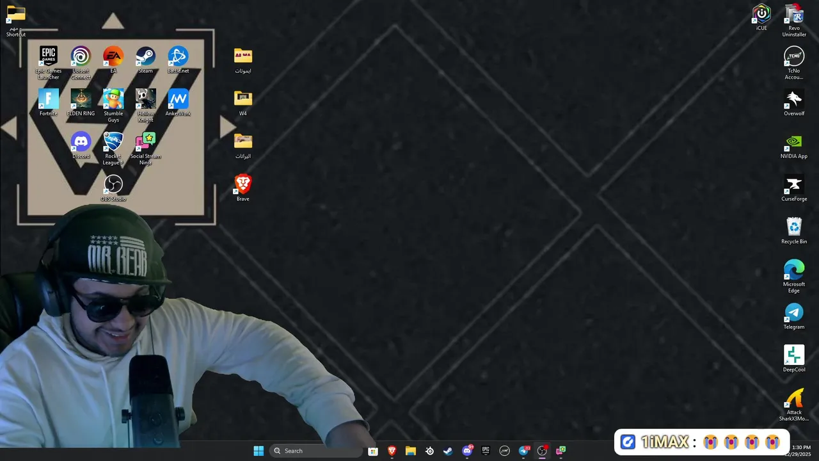Select the topmost Arabic-named folder above W4

[x=243, y=60]
